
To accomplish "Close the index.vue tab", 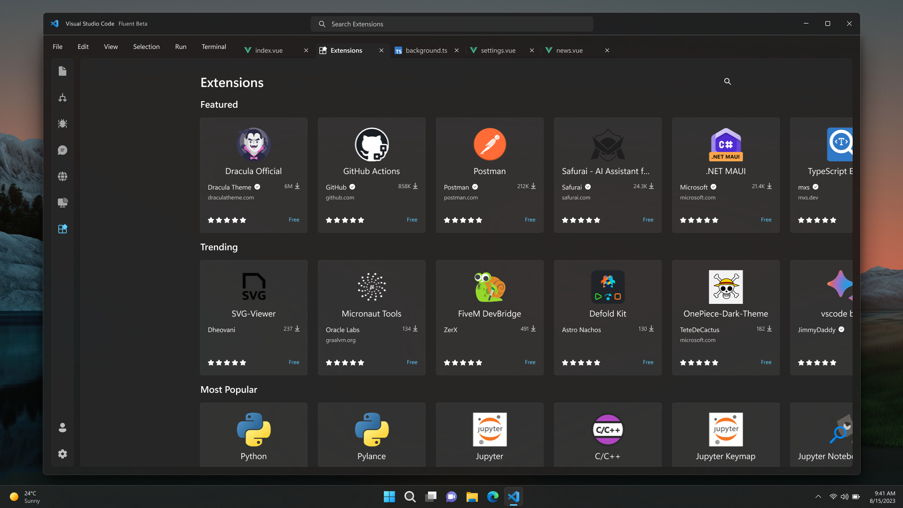I will coord(306,50).
